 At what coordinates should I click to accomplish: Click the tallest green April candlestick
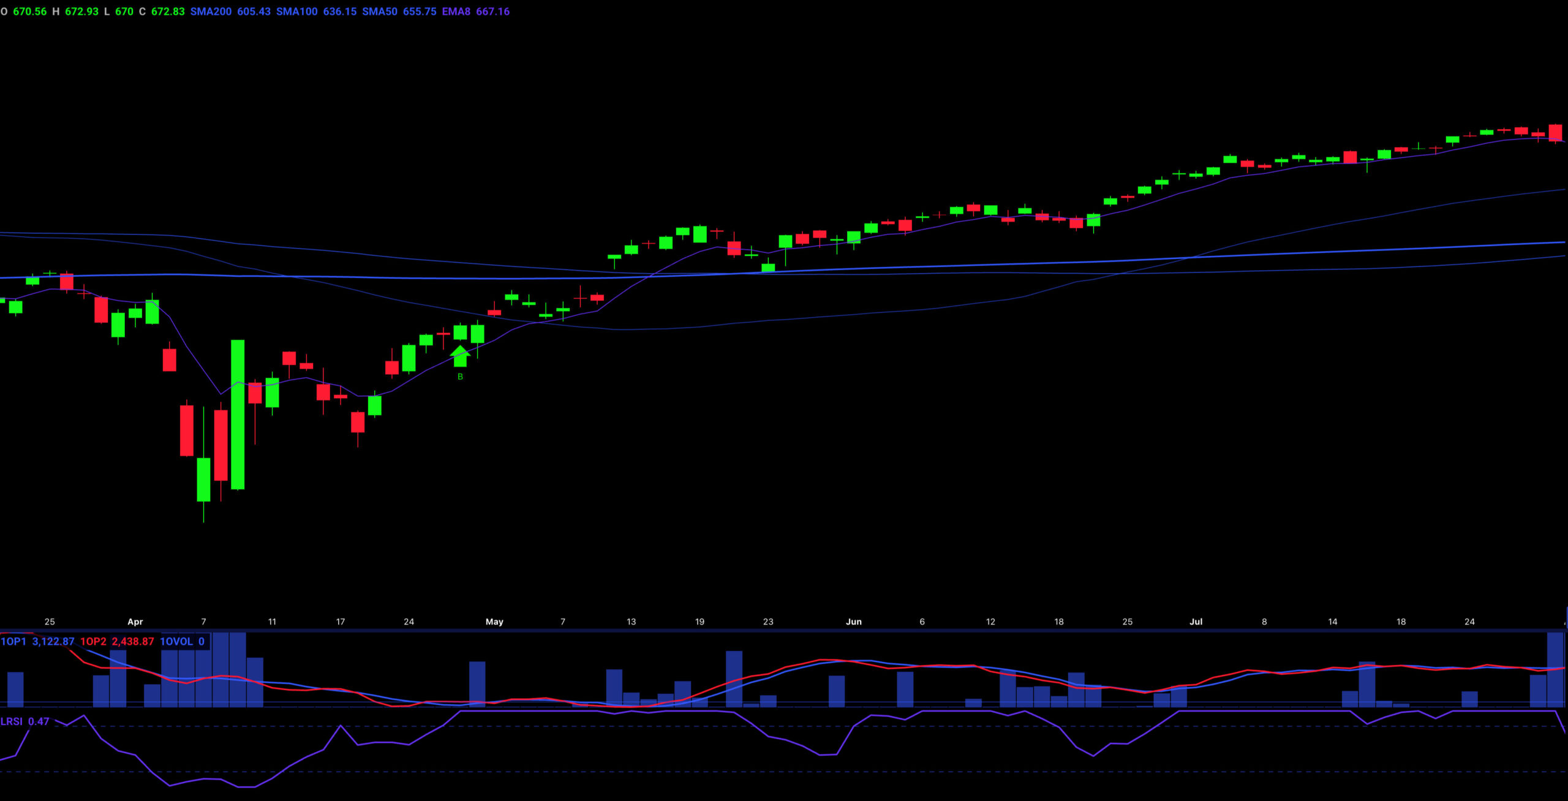(238, 415)
